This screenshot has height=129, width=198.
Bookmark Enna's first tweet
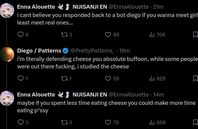click(x=195, y=35)
